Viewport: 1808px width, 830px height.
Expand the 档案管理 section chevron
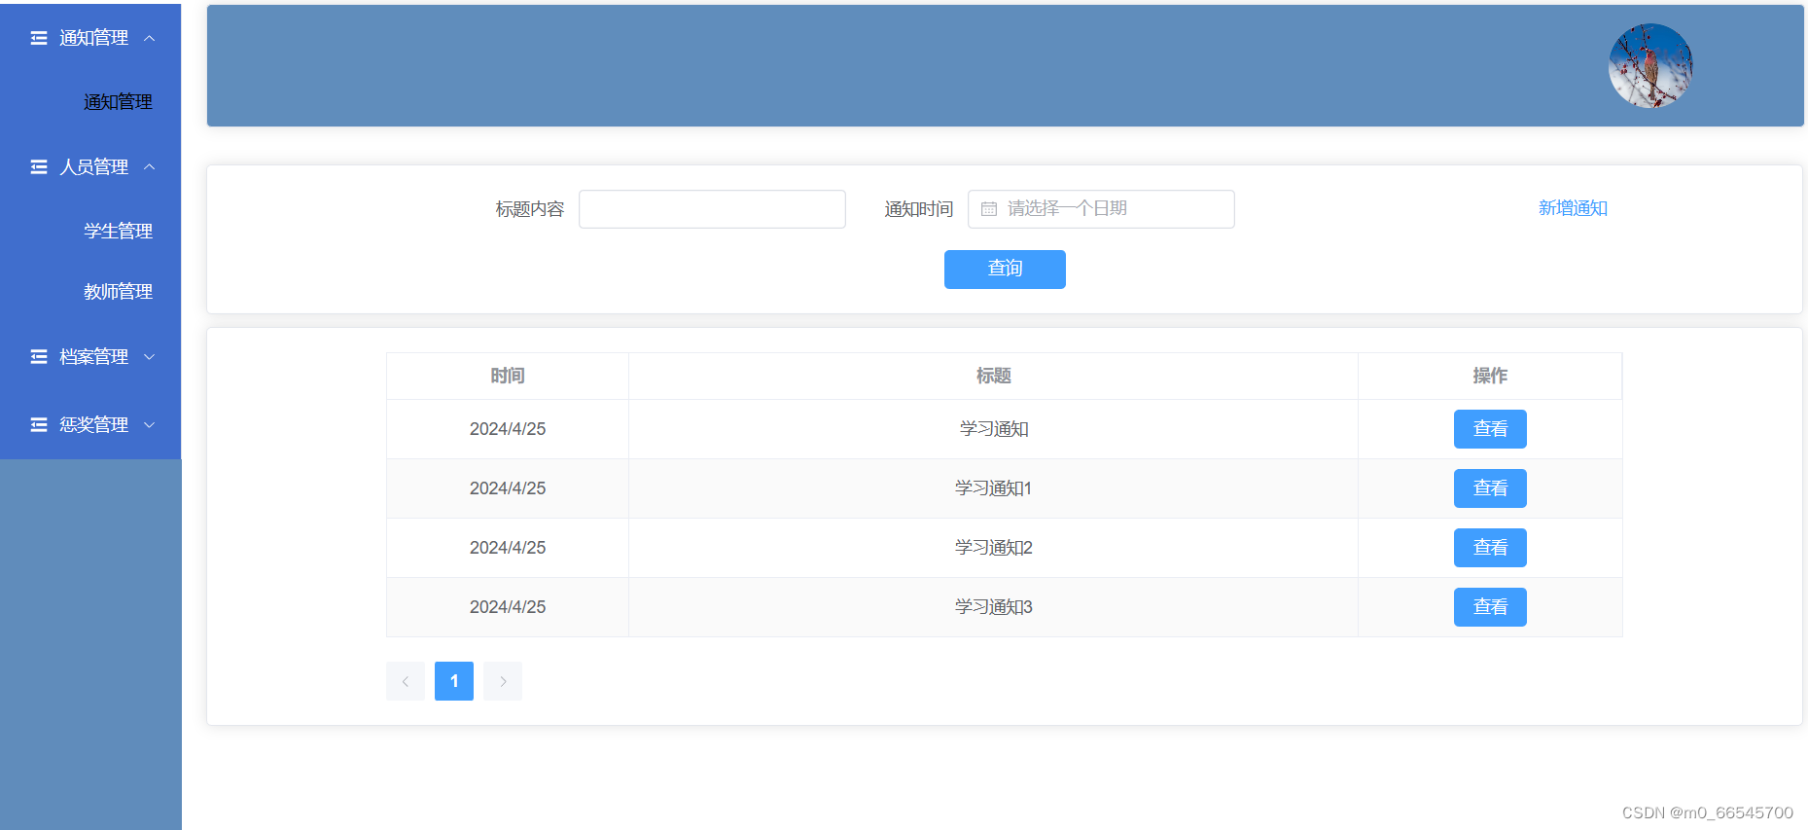coord(150,357)
